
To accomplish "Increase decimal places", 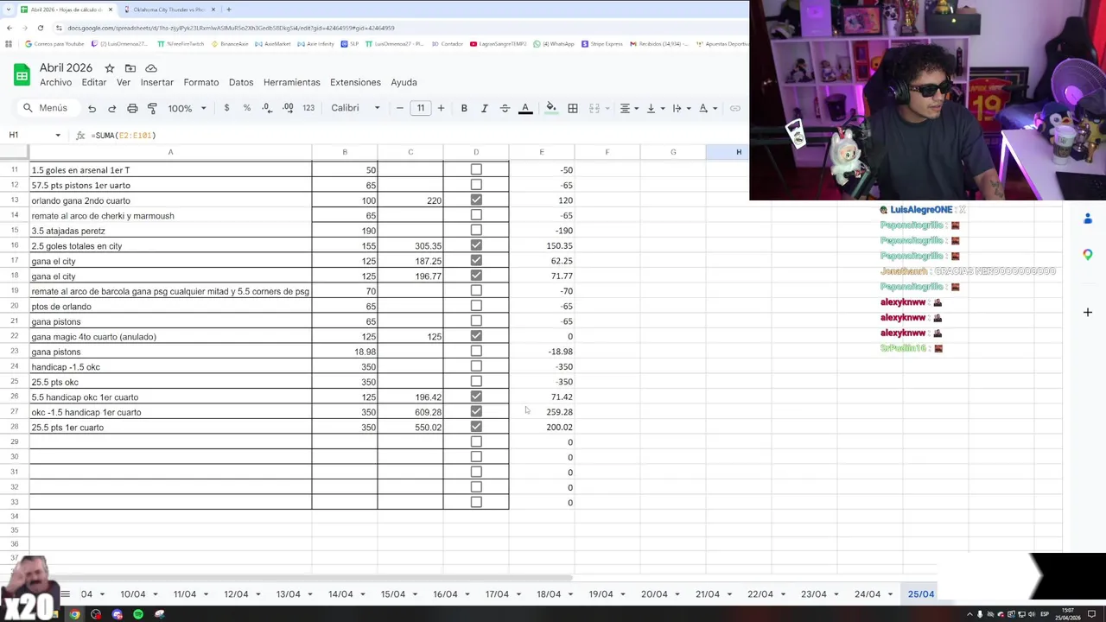I will [288, 108].
